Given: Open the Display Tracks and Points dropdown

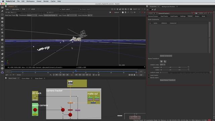Looking at the screenshot, I should click(x=50, y=15).
